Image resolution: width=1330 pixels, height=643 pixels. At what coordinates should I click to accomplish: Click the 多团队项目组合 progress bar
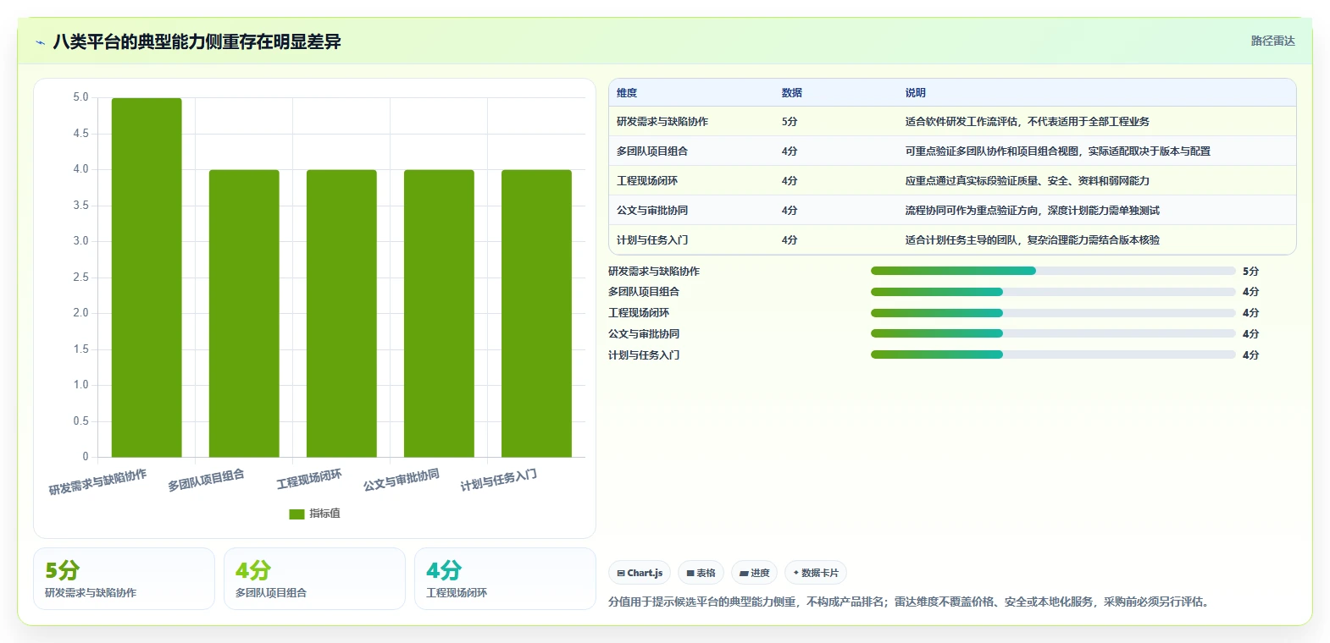click(x=1053, y=292)
